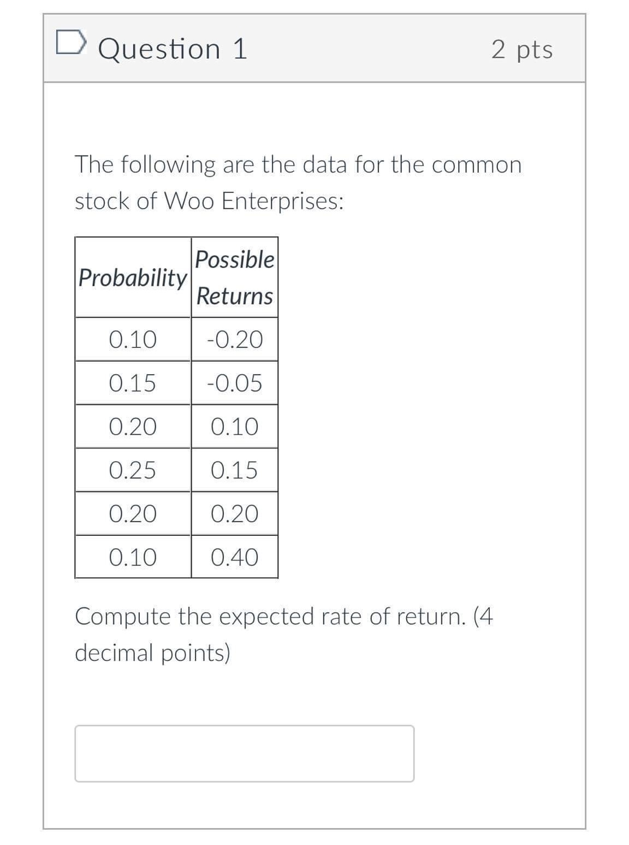Image resolution: width=629 pixels, height=845 pixels.
Task: Select the cell with return 0.15
Action: click(234, 471)
